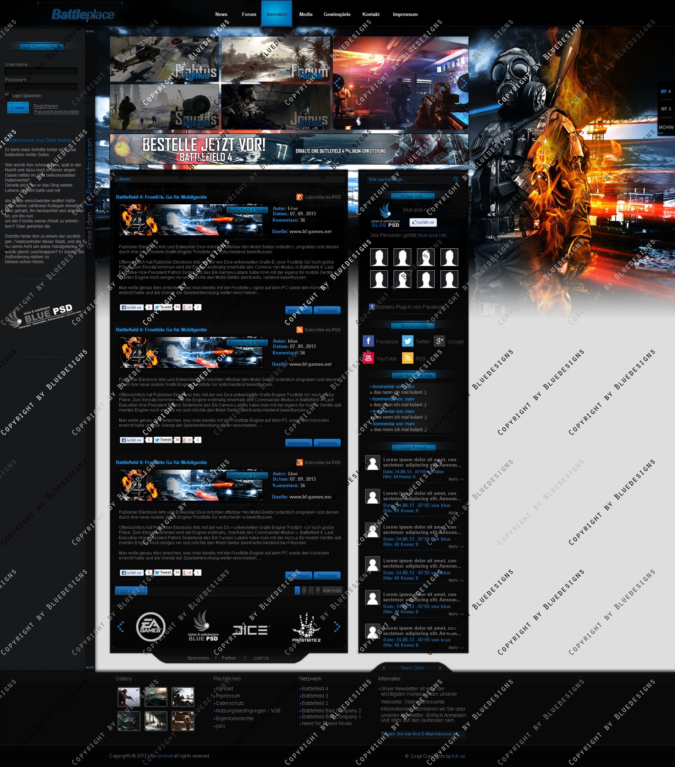Select the BF 4 side tab
This screenshot has height=767, width=675.
(x=666, y=91)
